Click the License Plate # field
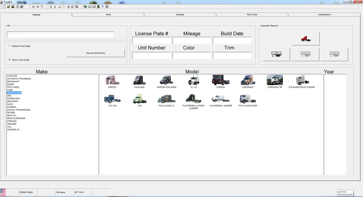This screenshot has height=197, width=363. pyautogui.click(x=152, y=40)
